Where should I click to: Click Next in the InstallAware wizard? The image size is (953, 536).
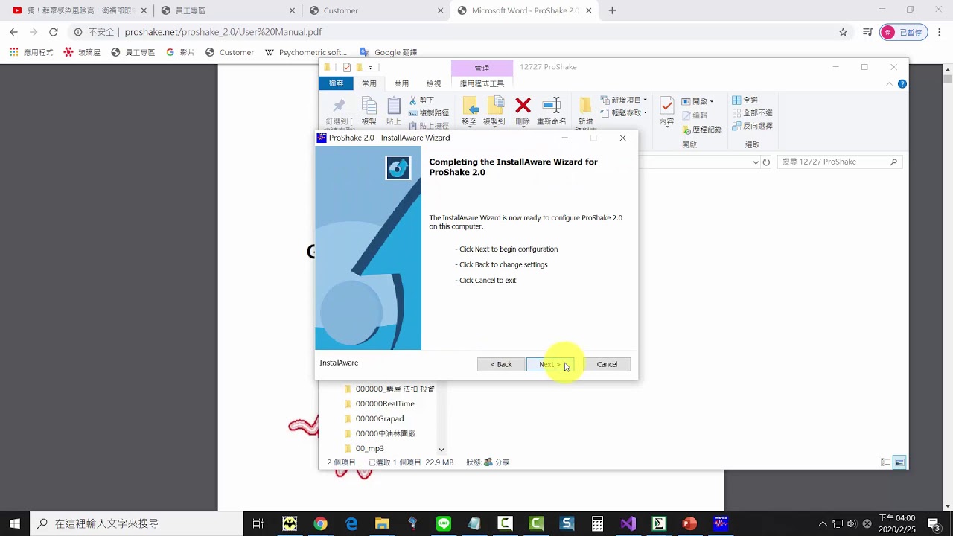coord(550,364)
